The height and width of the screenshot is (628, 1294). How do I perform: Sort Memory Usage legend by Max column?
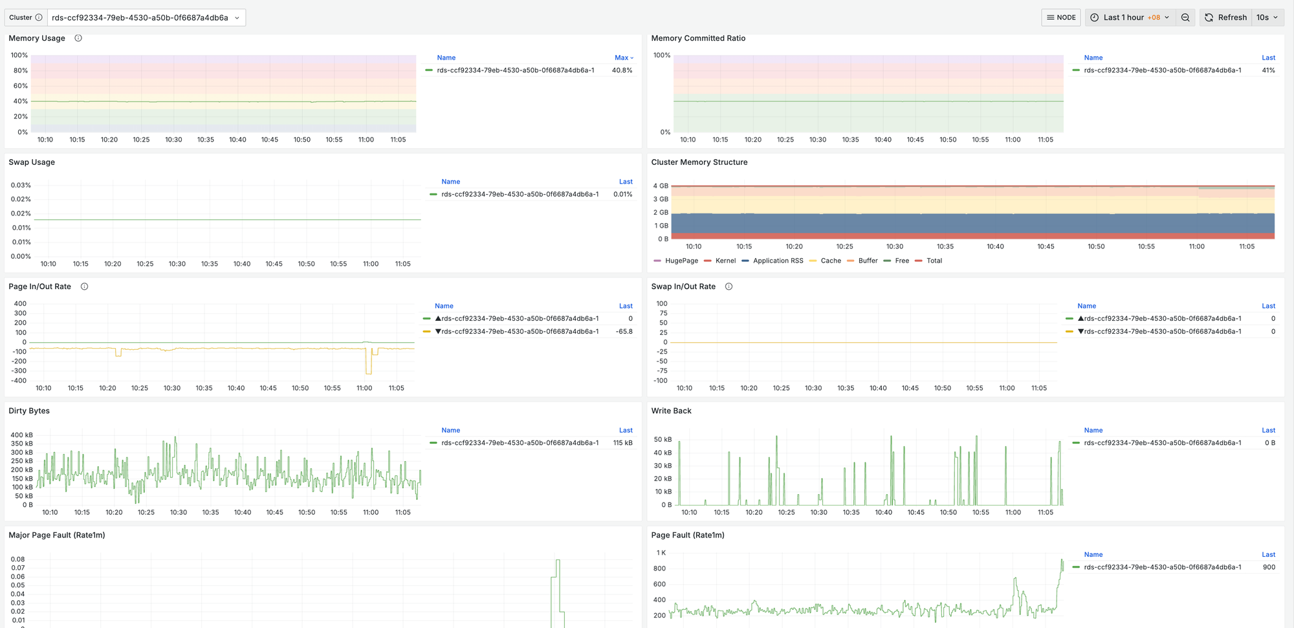click(x=623, y=58)
